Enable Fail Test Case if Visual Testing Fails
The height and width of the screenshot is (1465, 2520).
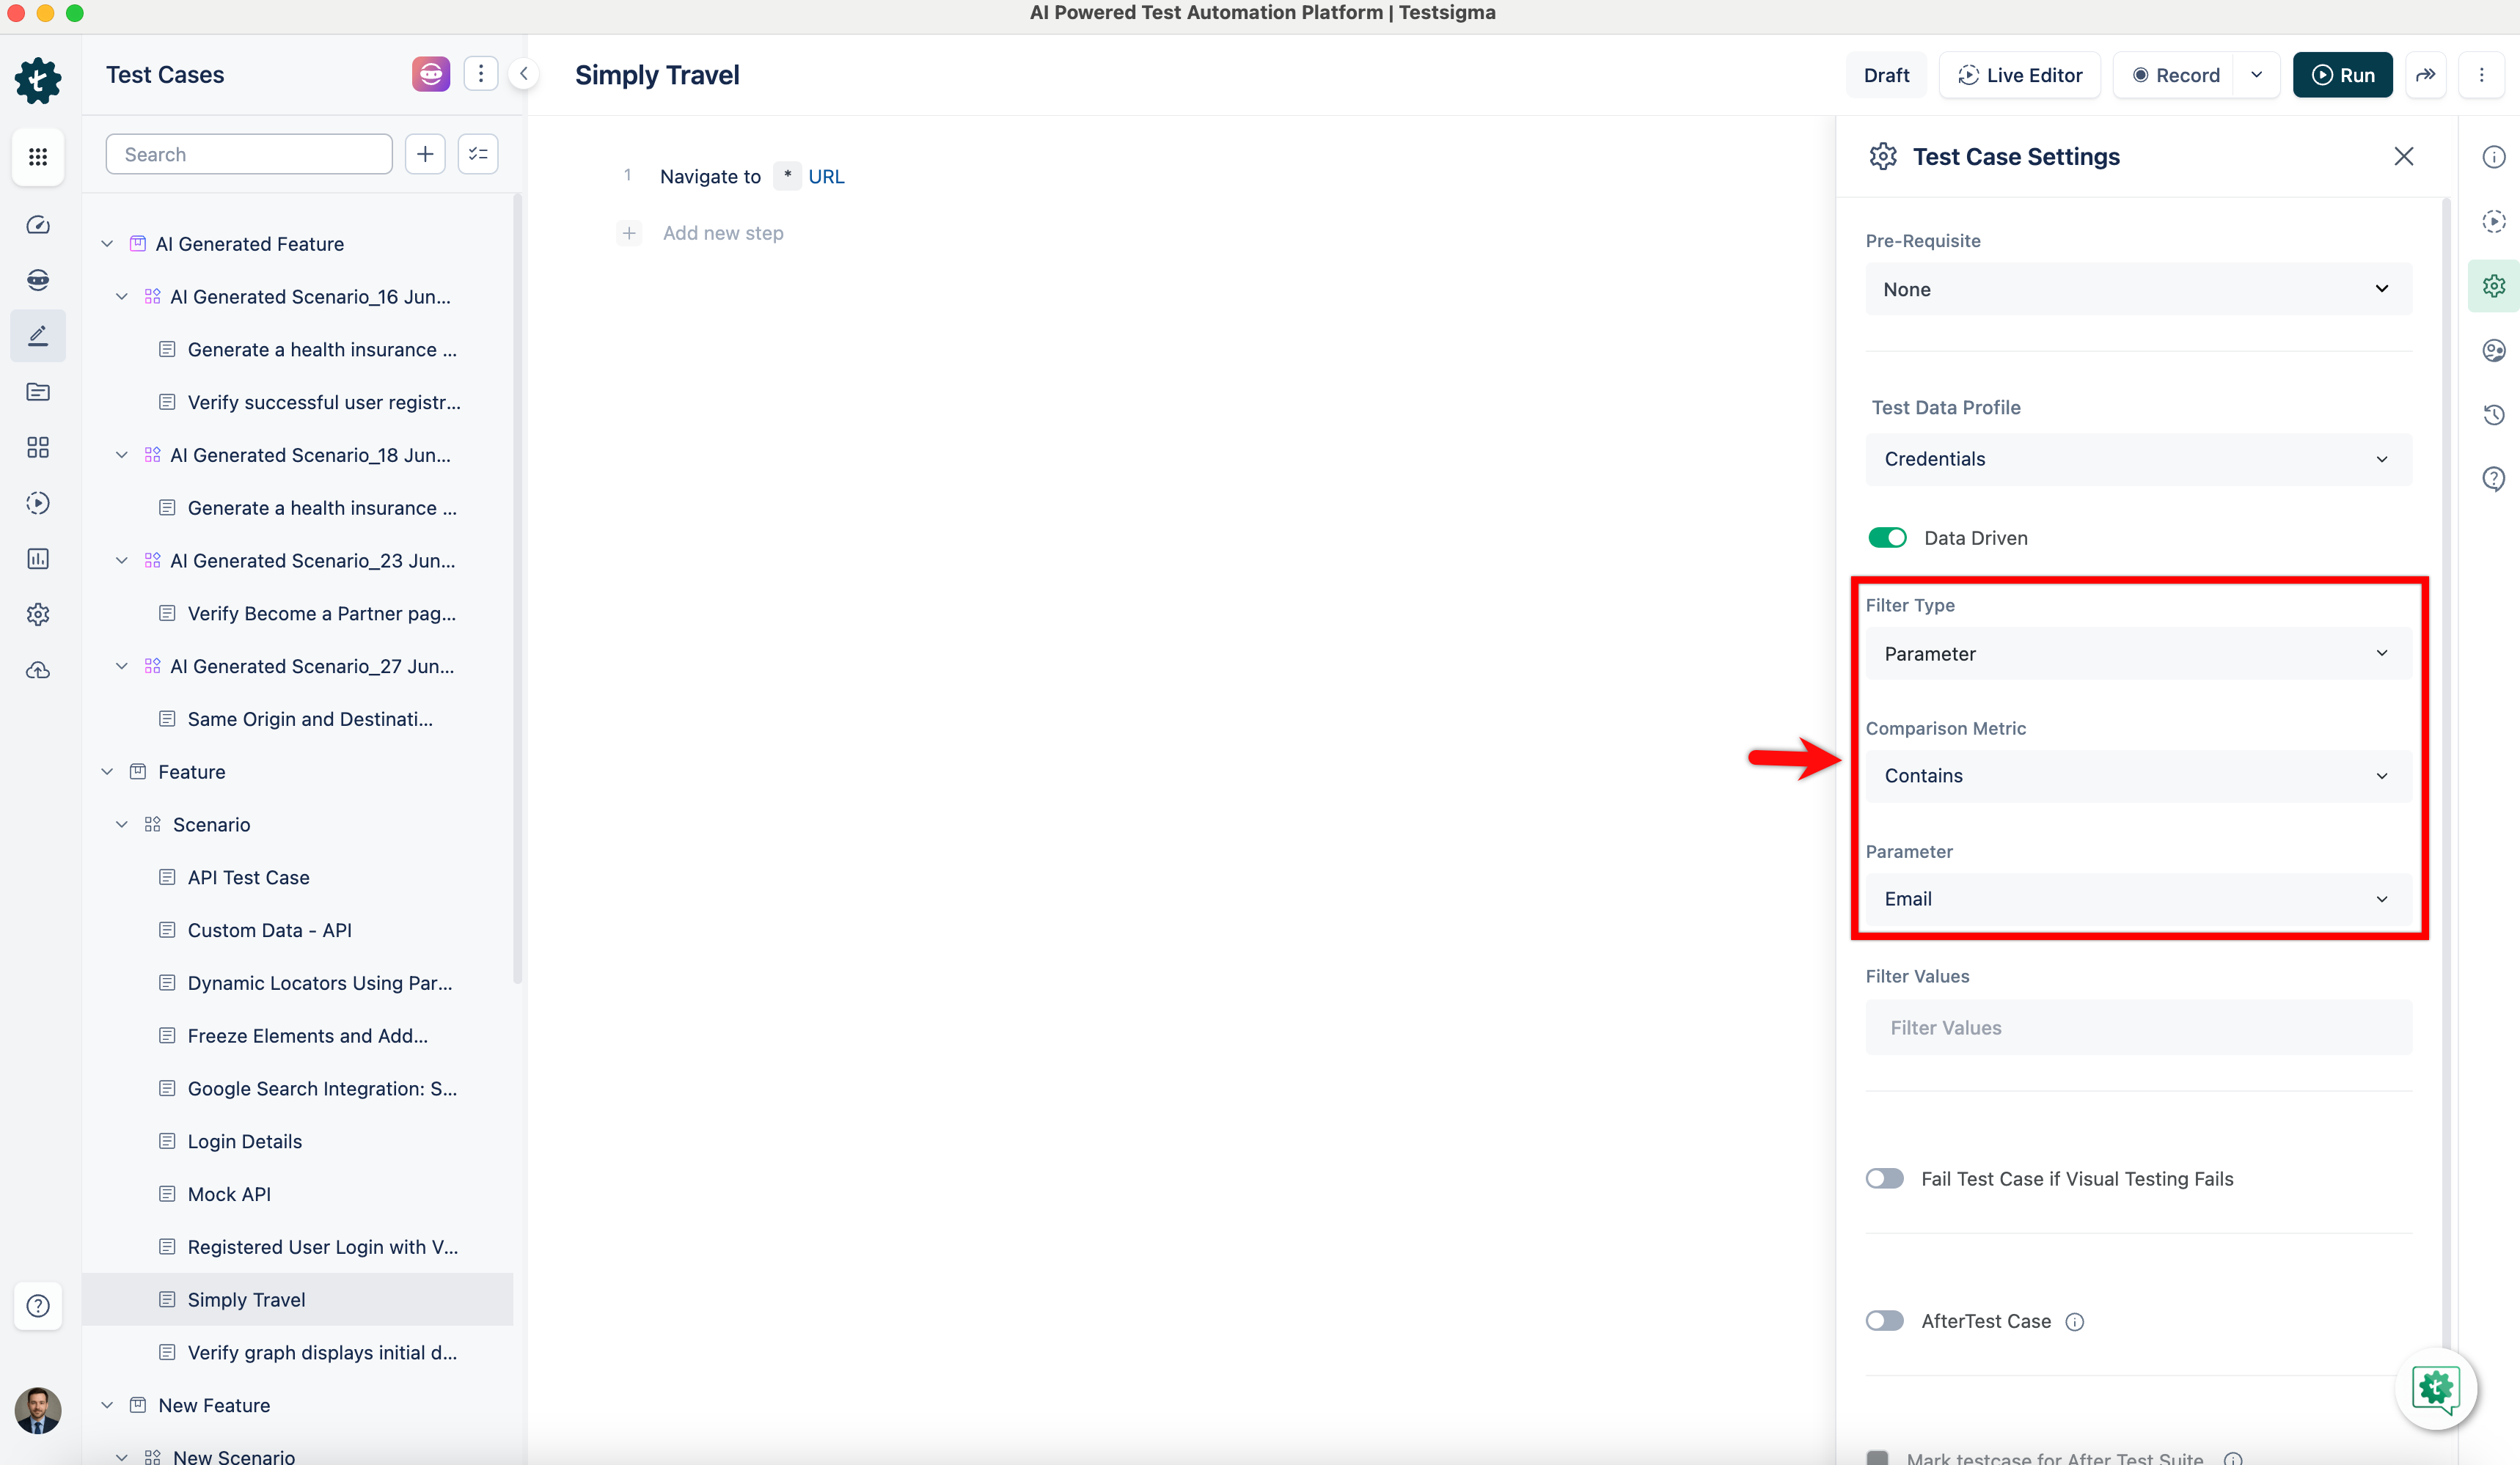1884,1179
